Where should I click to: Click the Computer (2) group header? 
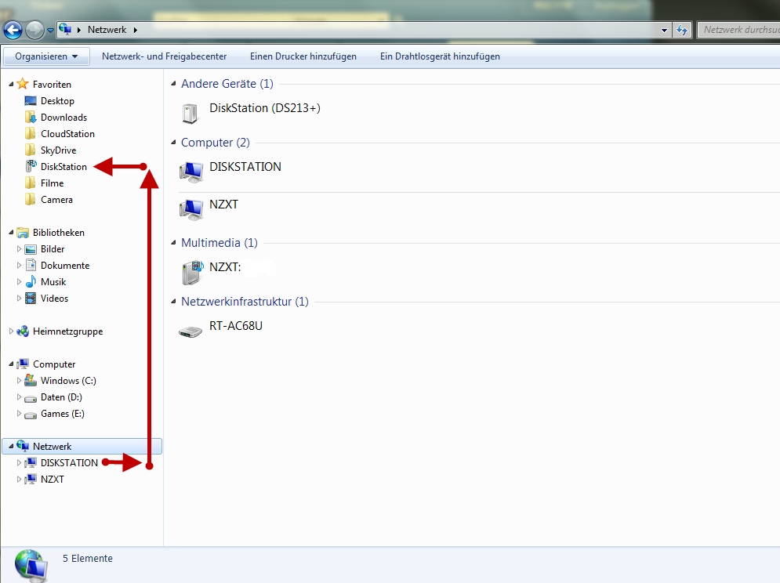[x=216, y=143]
